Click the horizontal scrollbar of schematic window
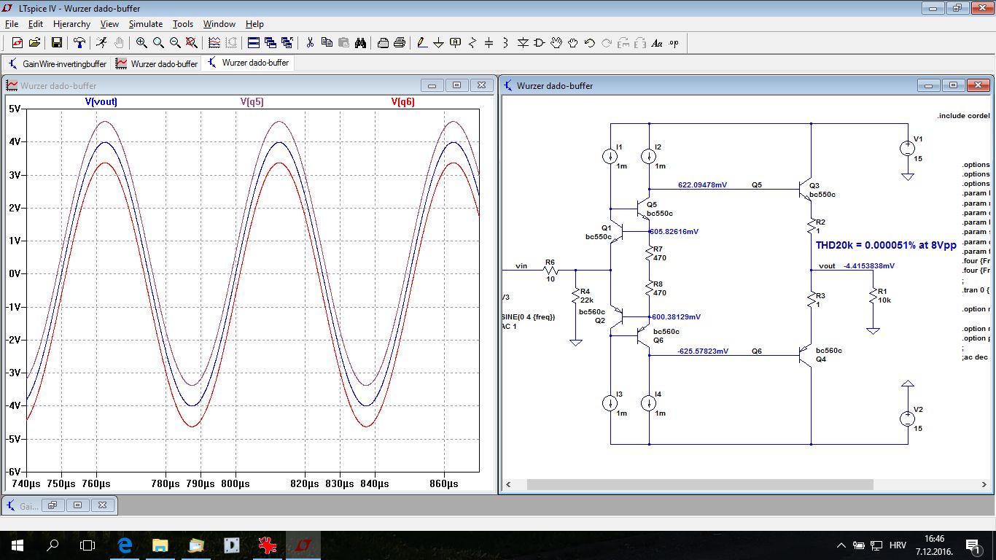The height and width of the screenshot is (560, 996). pos(700,485)
